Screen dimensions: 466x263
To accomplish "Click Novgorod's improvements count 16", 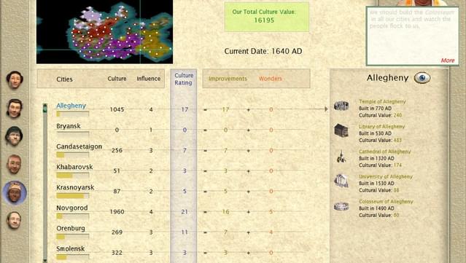I will click(225, 212).
